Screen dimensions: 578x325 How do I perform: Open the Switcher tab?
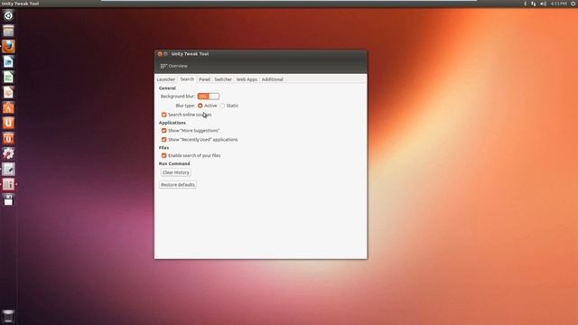coord(223,79)
